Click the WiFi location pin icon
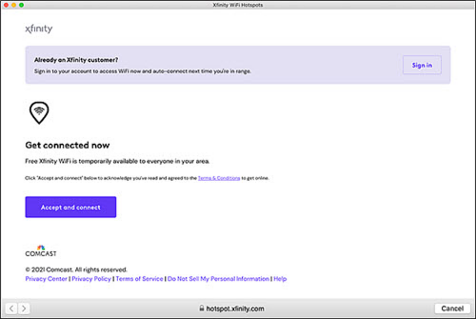 tap(39, 112)
